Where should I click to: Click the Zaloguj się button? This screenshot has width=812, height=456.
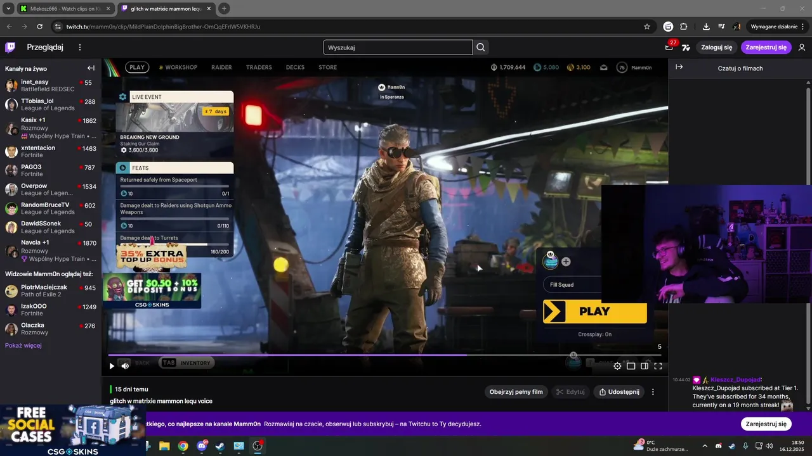click(717, 47)
